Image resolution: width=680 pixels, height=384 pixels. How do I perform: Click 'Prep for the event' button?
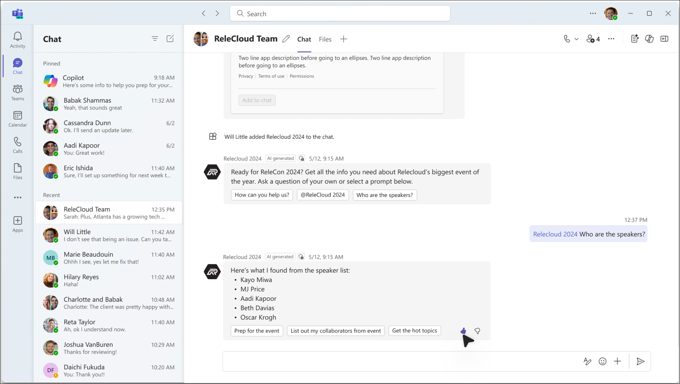pyautogui.click(x=257, y=330)
